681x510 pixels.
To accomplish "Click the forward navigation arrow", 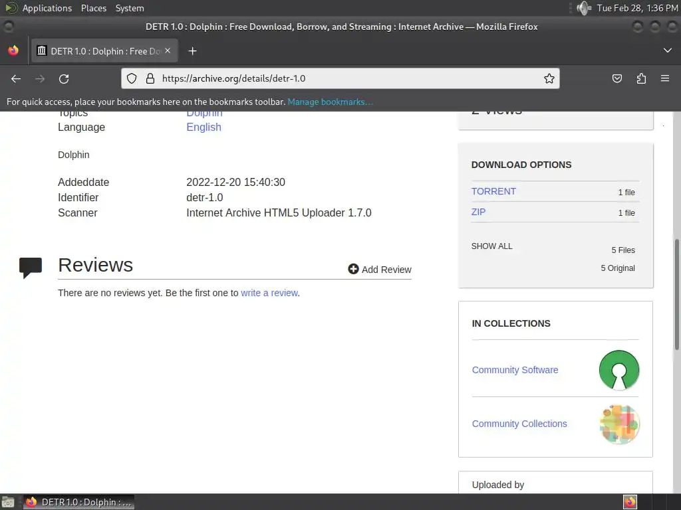I will click(40, 78).
